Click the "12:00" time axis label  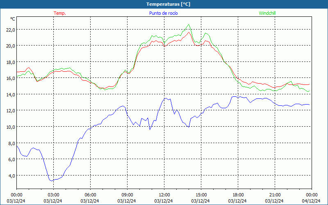click(x=164, y=195)
